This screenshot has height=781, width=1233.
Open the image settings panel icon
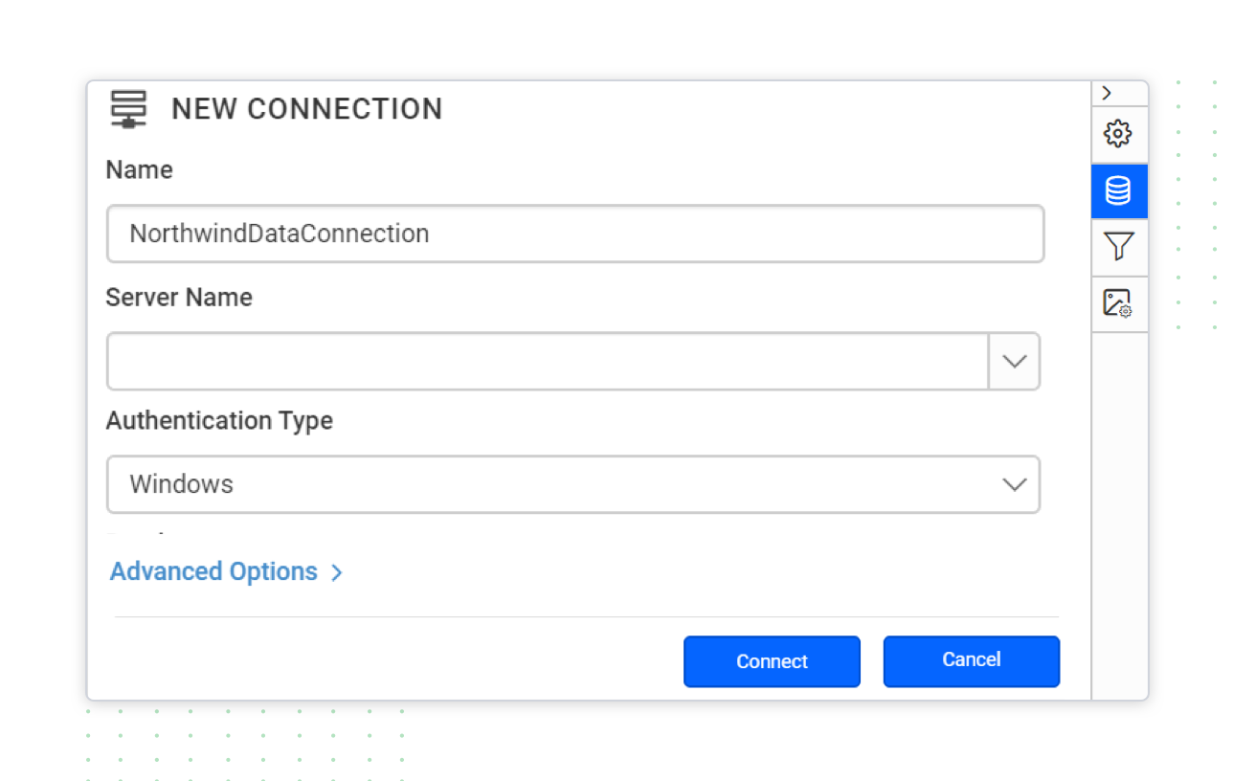click(1118, 304)
